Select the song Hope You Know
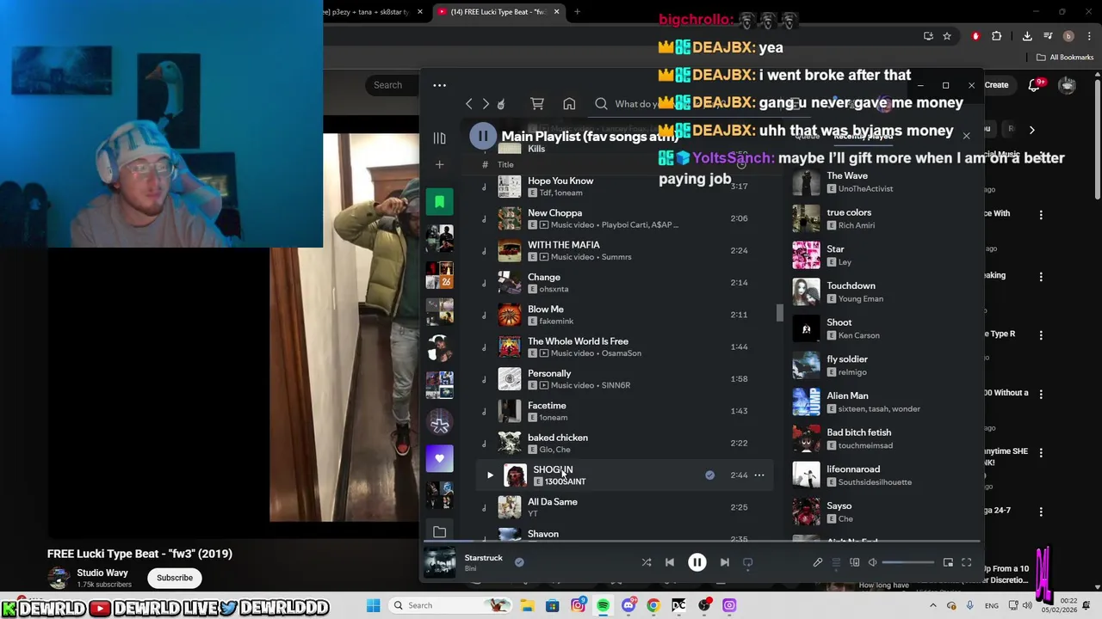The width and height of the screenshot is (1102, 619). point(560,181)
